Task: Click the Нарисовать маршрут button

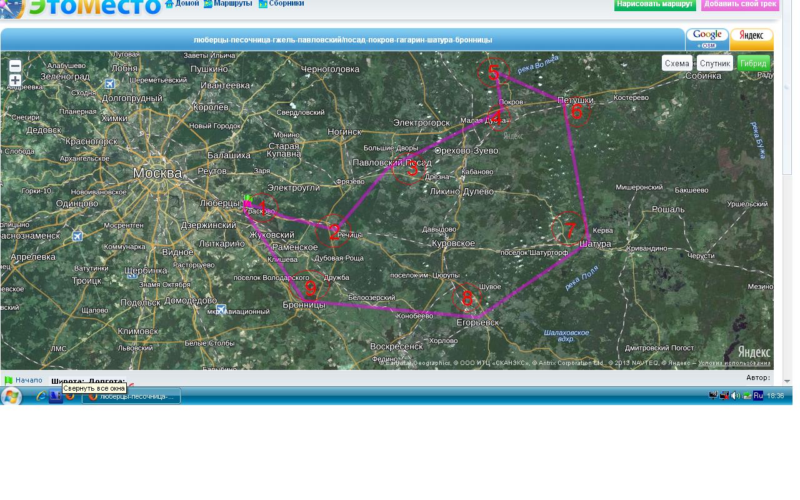Action: click(655, 5)
